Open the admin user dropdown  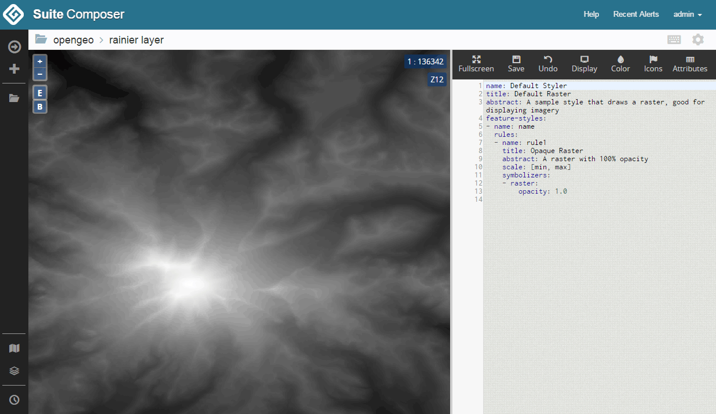tap(688, 14)
